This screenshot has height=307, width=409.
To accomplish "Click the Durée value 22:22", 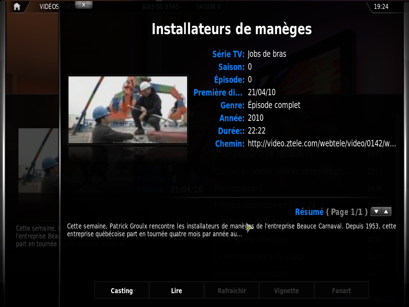I will click(x=257, y=130).
